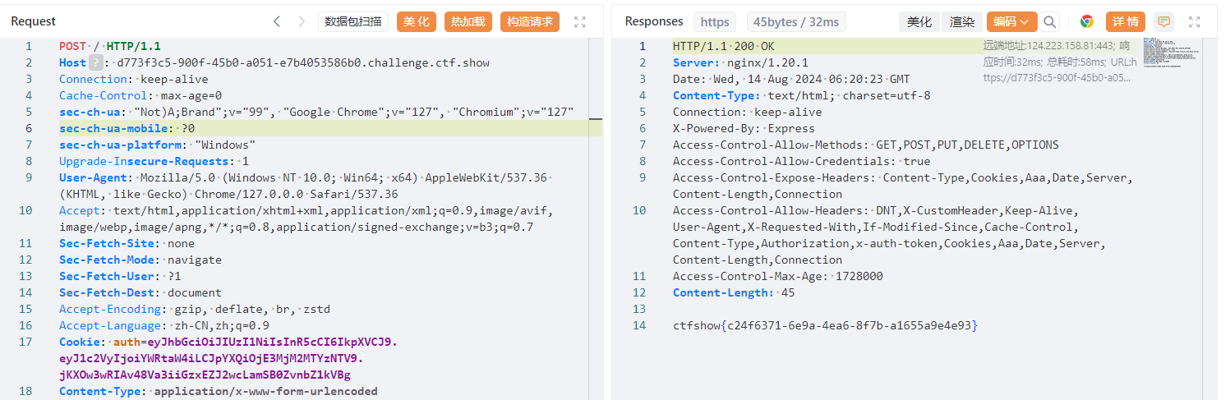Click the 热加载 hot reload button
Image resolution: width=1230 pixels, height=400 pixels.
468,22
